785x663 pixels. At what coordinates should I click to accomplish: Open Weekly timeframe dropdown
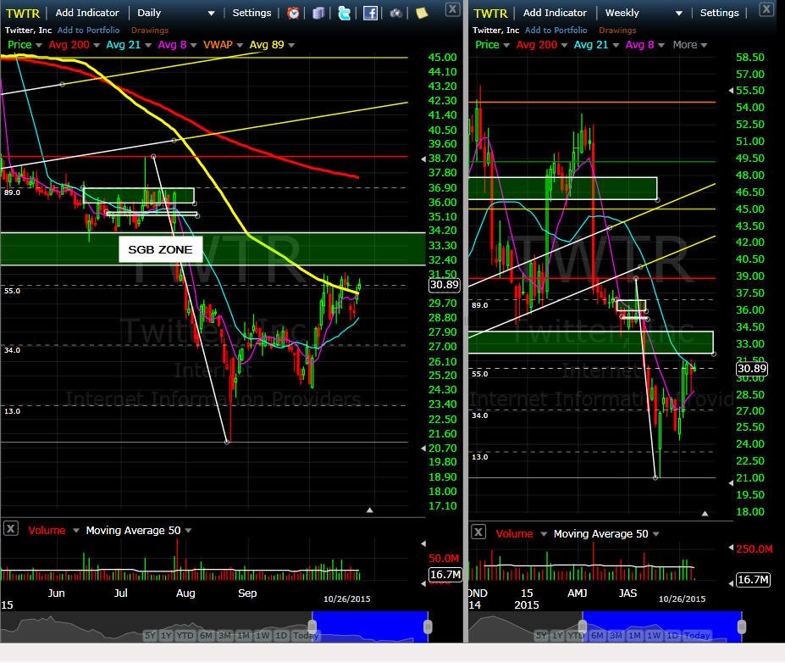pyautogui.click(x=644, y=13)
